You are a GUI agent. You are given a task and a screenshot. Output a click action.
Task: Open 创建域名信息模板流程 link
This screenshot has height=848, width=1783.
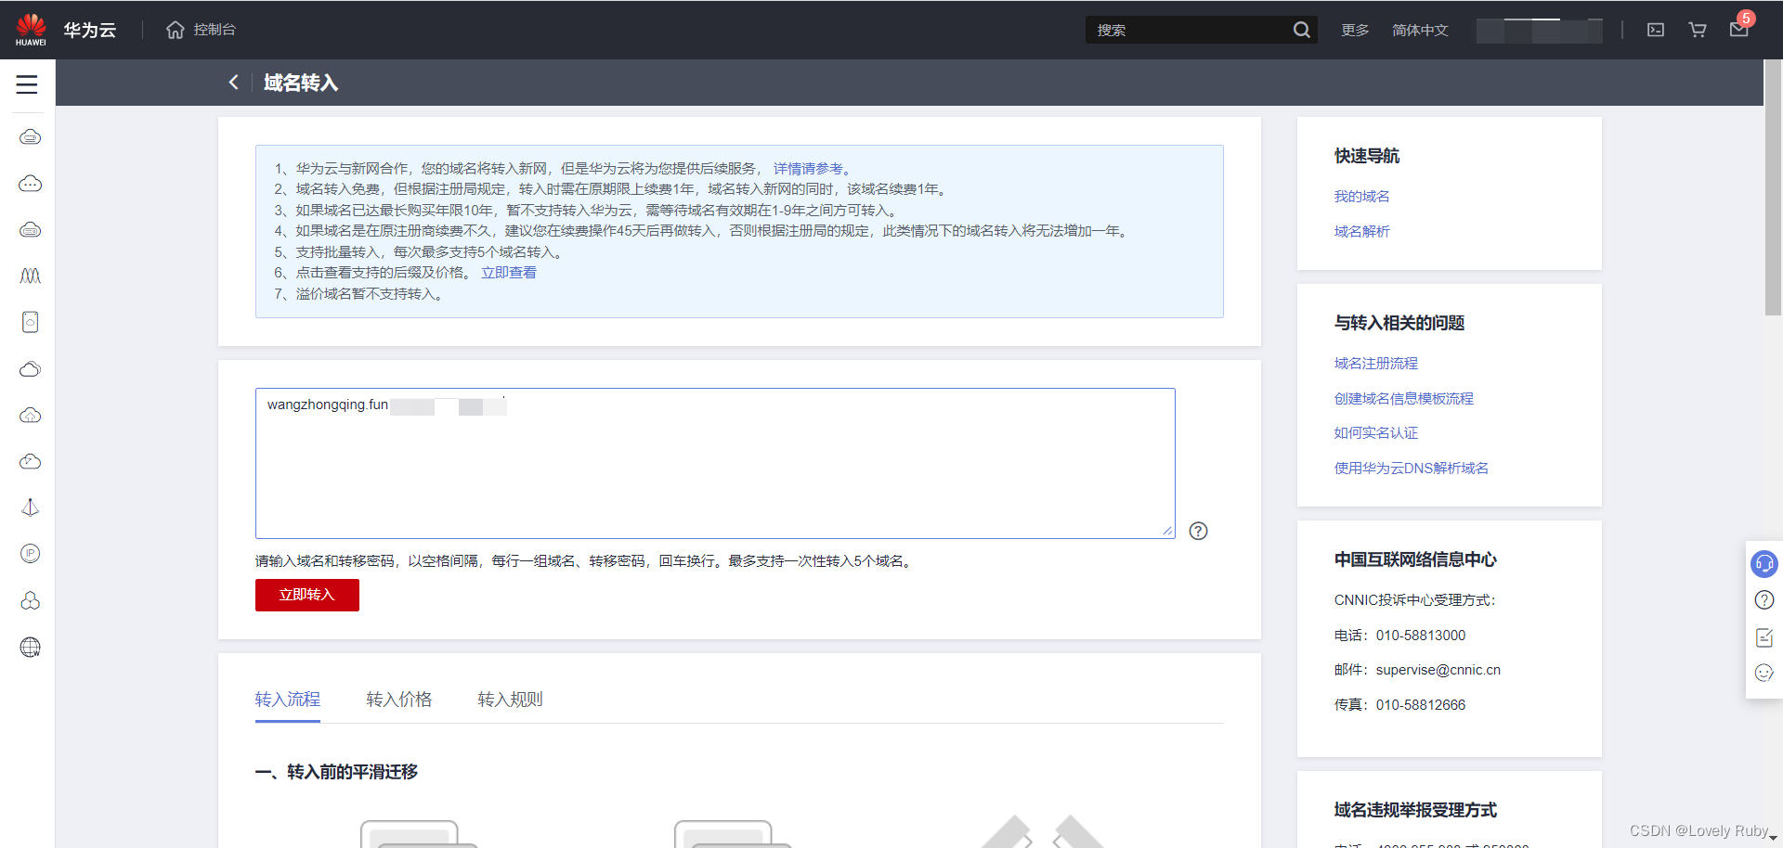(x=1404, y=399)
